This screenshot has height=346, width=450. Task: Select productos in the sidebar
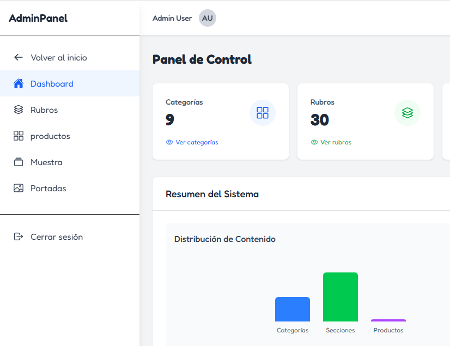click(50, 136)
